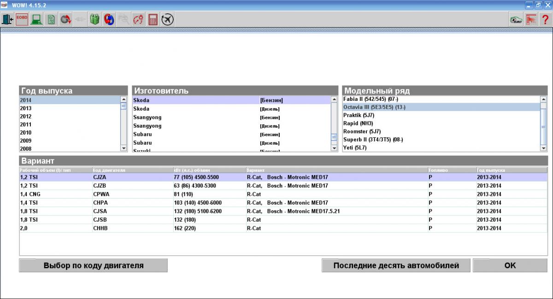Open the green document report icon
Viewport: 553px width, 299px height.
point(51,19)
